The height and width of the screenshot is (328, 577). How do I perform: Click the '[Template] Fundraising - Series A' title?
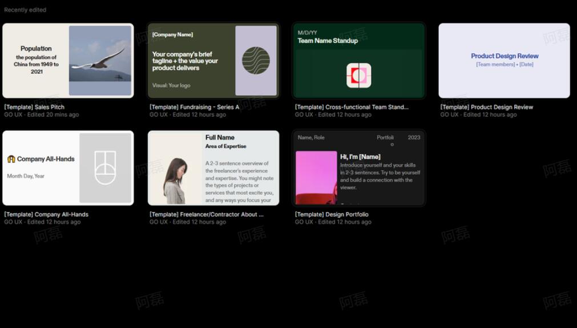(x=194, y=107)
